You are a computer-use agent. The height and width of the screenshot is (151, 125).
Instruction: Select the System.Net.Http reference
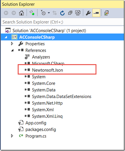(x=47, y=103)
